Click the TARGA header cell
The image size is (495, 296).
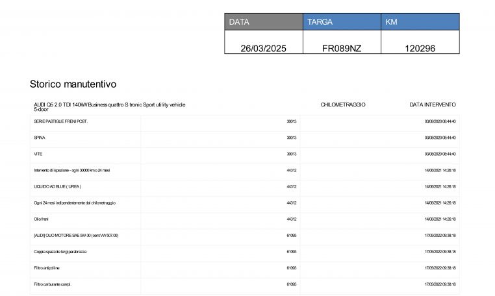(341, 22)
